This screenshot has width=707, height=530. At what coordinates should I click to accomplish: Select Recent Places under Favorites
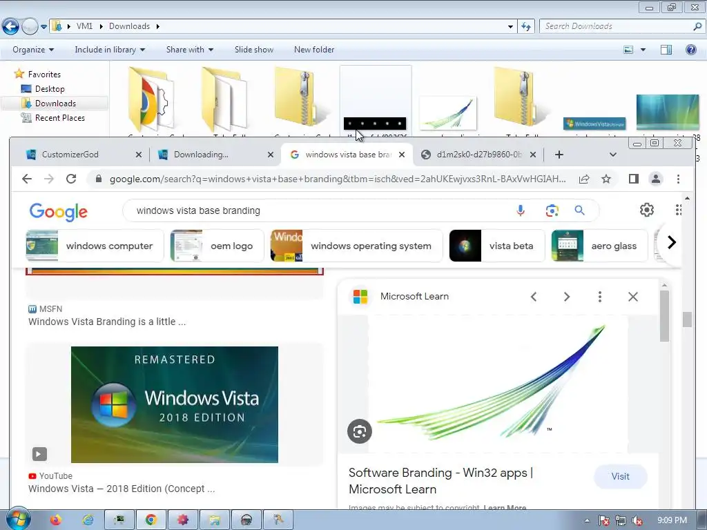[x=59, y=117]
